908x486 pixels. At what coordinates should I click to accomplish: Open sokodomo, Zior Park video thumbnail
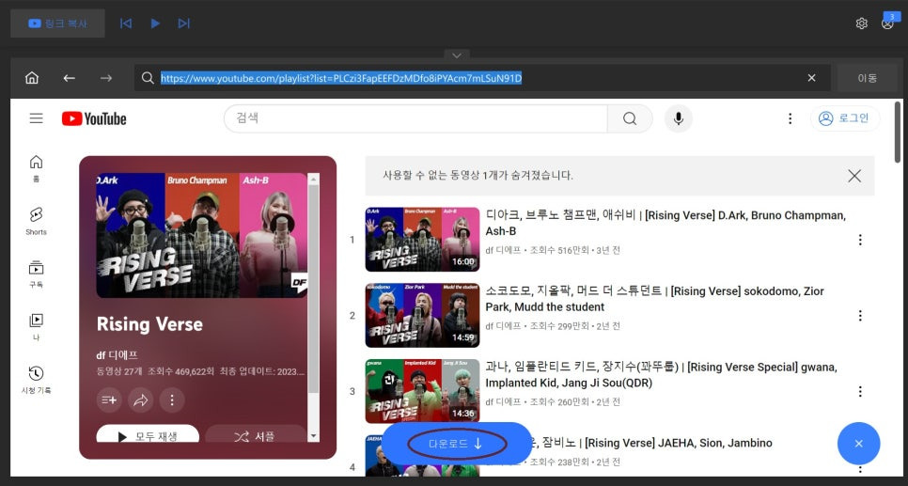pos(422,315)
